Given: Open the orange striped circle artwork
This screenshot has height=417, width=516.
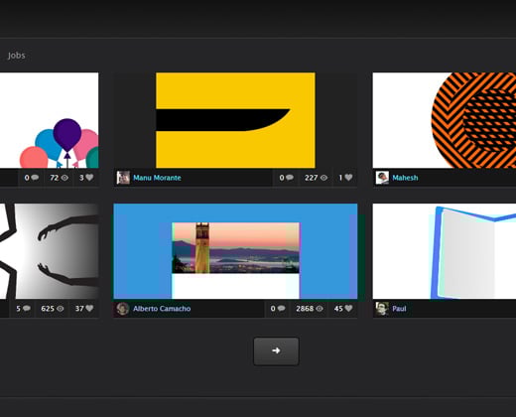Looking at the screenshot, I should pos(445,120).
